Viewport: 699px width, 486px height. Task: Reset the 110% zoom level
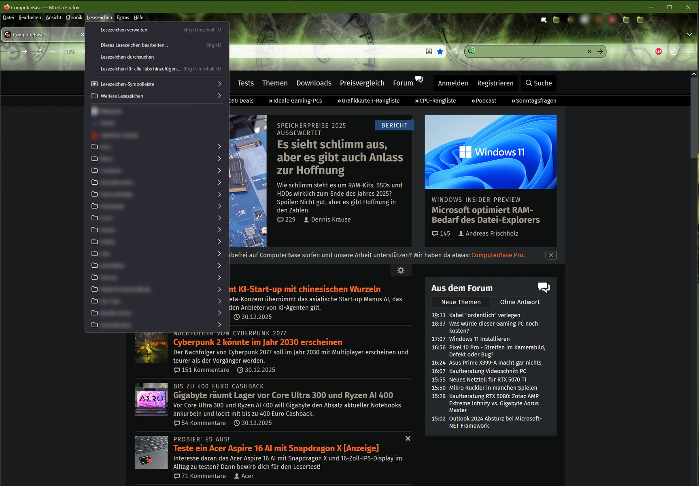(69, 51)
